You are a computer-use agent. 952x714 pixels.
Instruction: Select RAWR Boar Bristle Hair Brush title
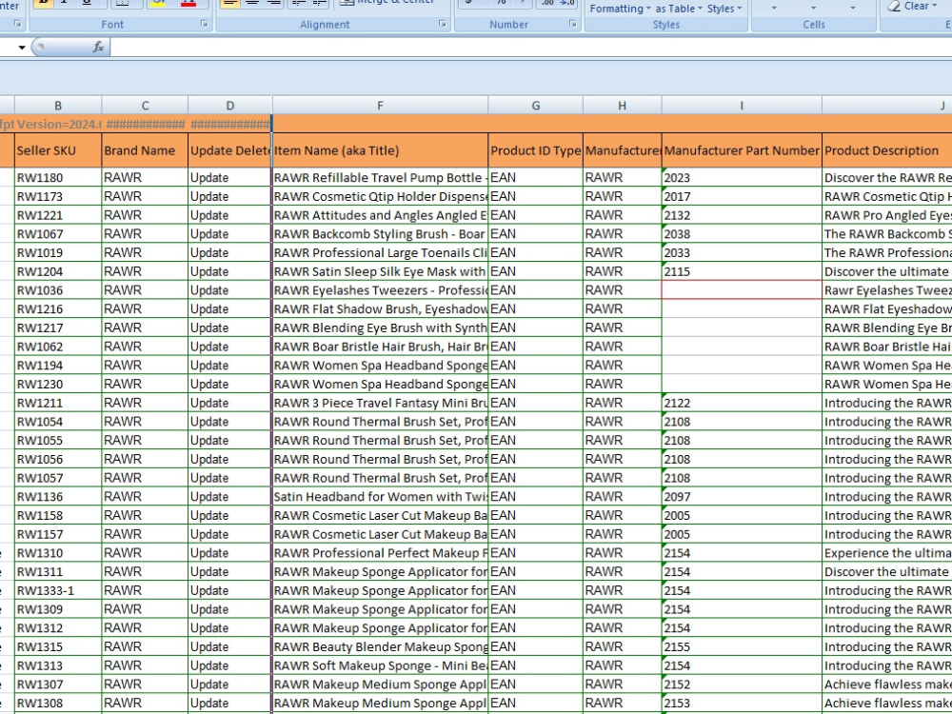(x=380, y=347)
